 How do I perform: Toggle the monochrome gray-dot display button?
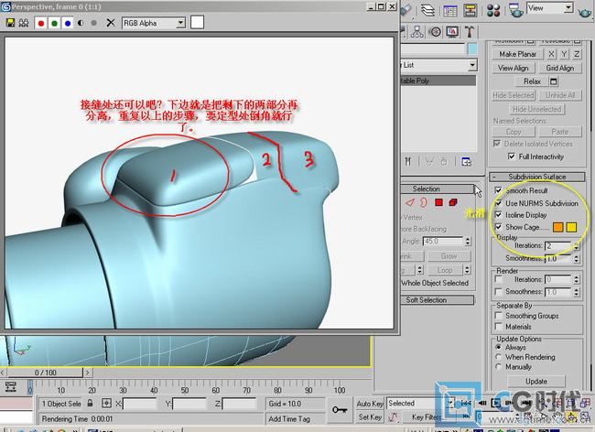(x=93, y=23)
